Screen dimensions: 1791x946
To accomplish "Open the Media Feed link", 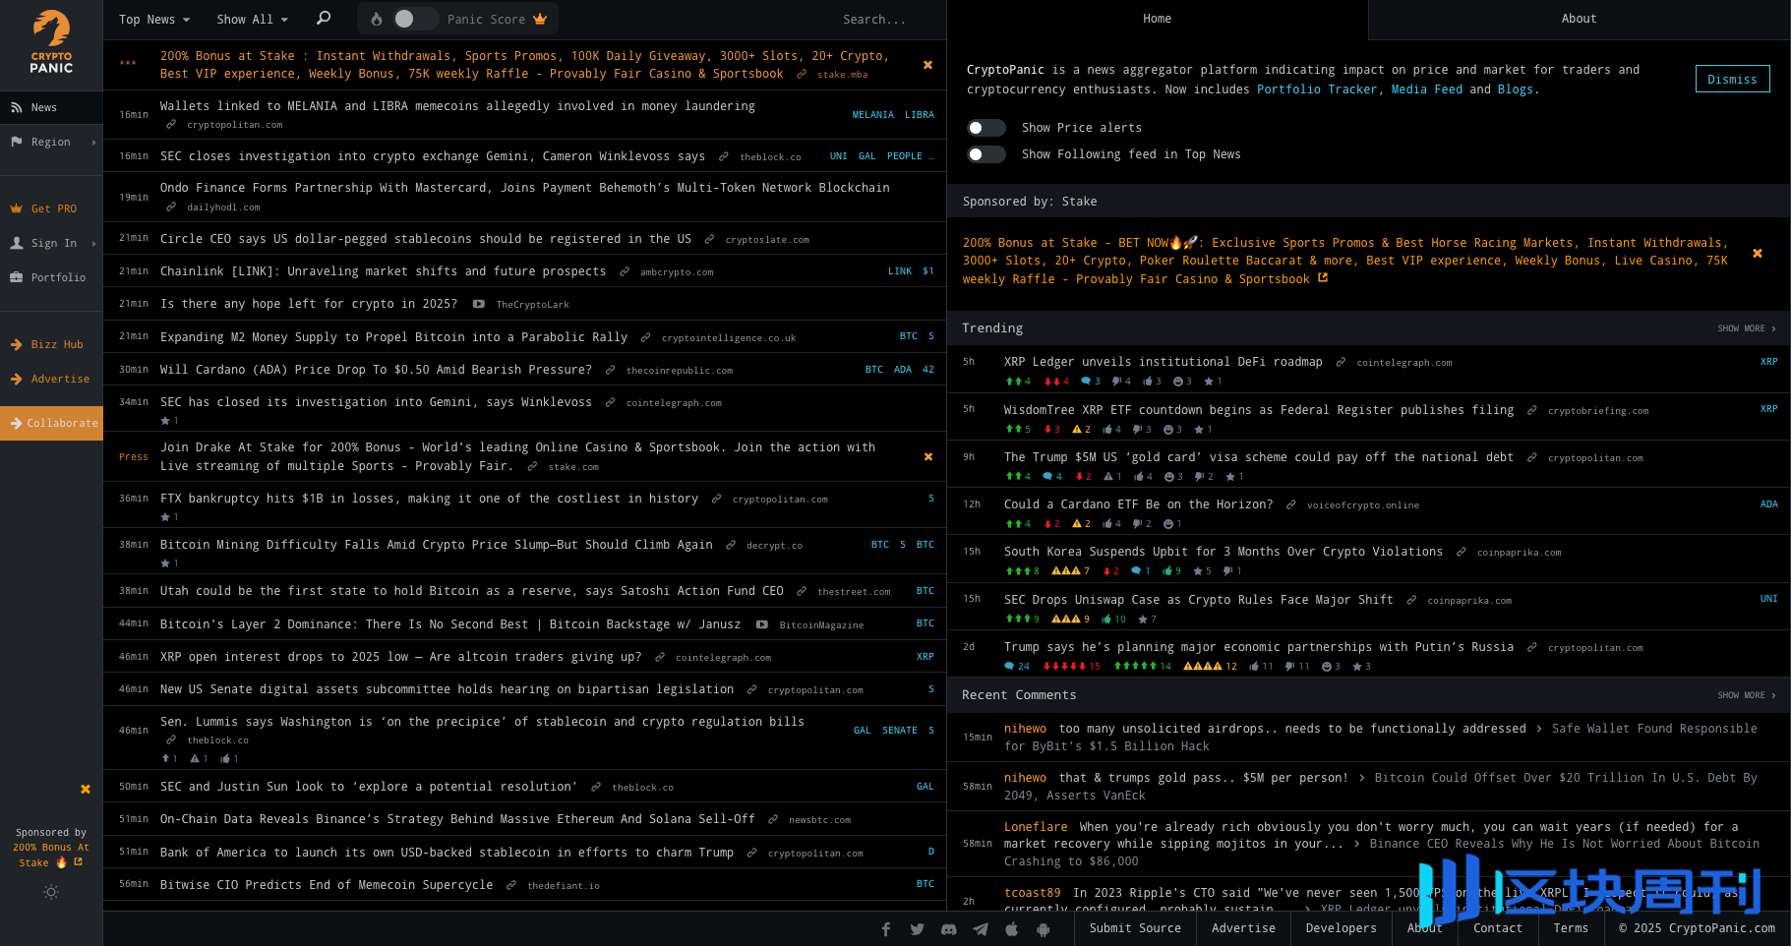I will (1426, 89).
